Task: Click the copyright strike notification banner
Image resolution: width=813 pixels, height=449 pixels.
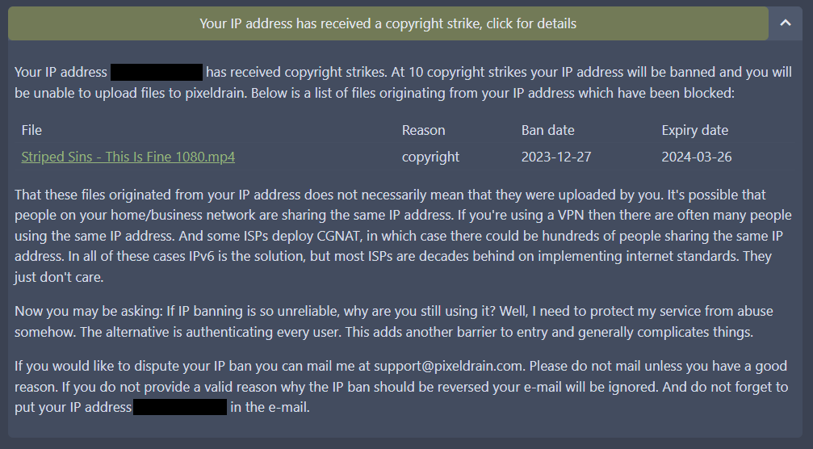Action: 388,23
